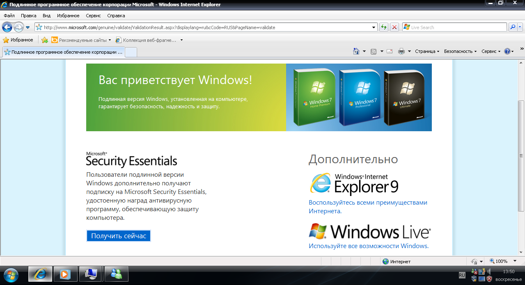The image size is (525, 285).
Task: Expand the Home button dropdown arrow
Action: pyautogui.click(x=364, y=51)
